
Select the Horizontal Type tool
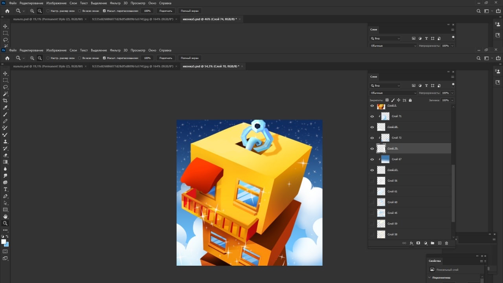[x=6, y=189]
